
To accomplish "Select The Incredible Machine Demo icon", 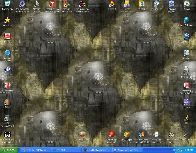I will tap(82, 4).
